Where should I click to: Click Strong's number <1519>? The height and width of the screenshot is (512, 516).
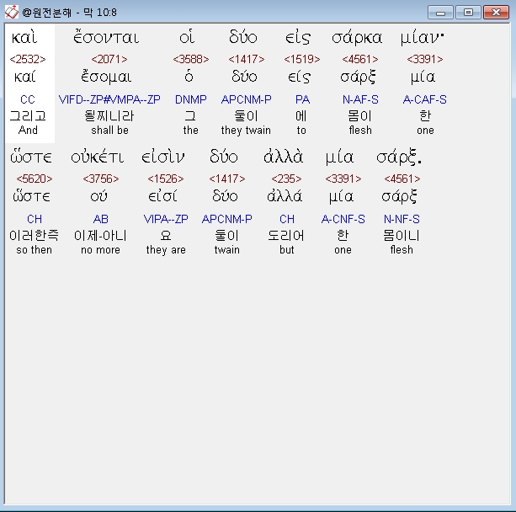301,59
